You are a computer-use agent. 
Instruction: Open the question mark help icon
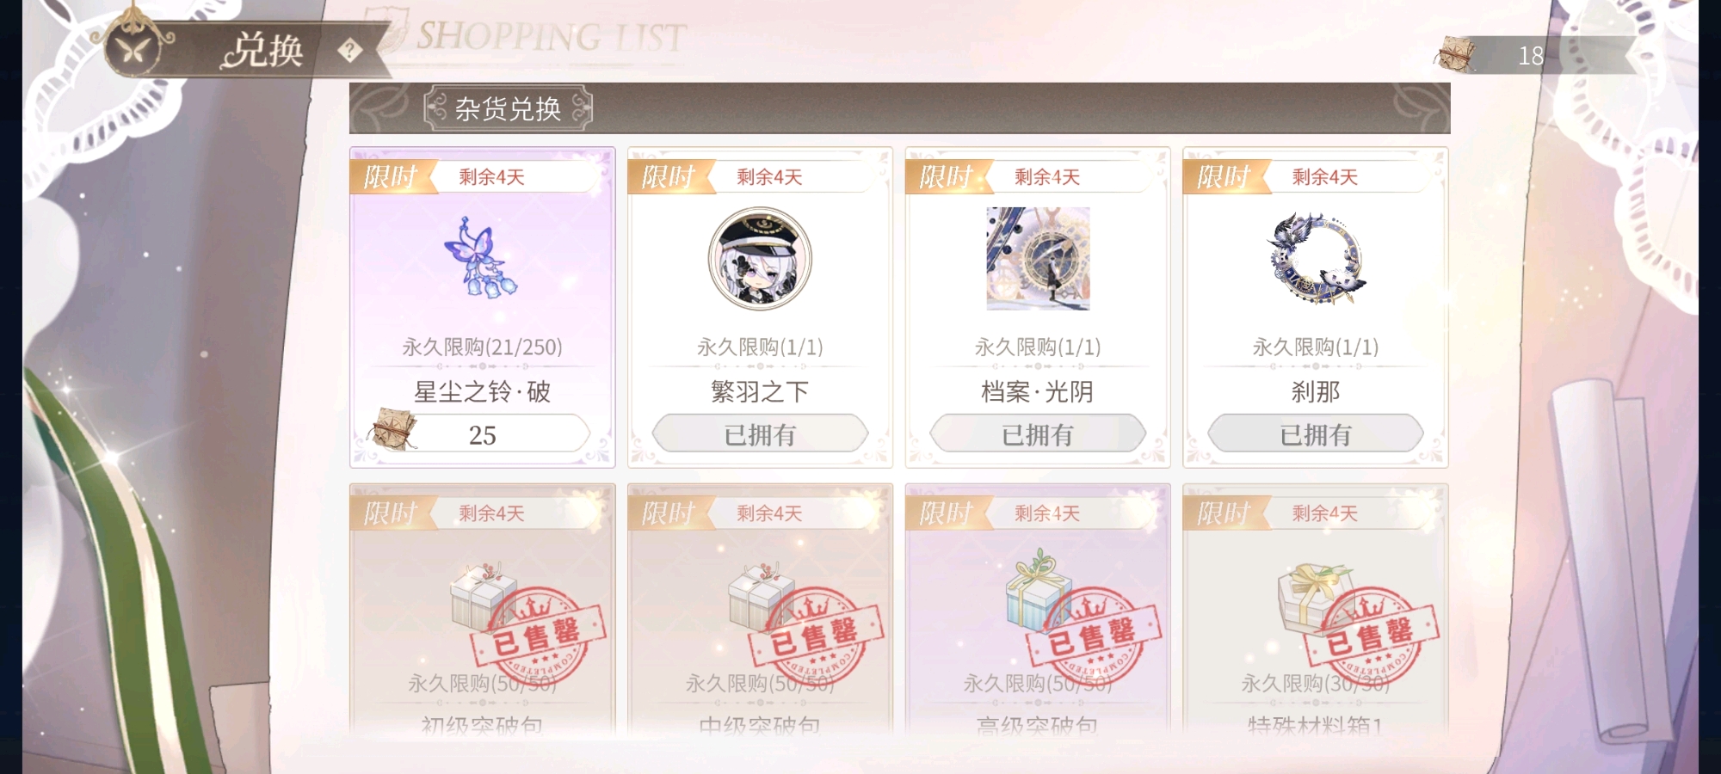[349, 51]
